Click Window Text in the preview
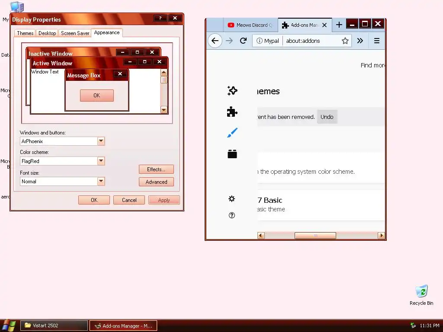This screenshot has height=332, width=443. point(45,72)
